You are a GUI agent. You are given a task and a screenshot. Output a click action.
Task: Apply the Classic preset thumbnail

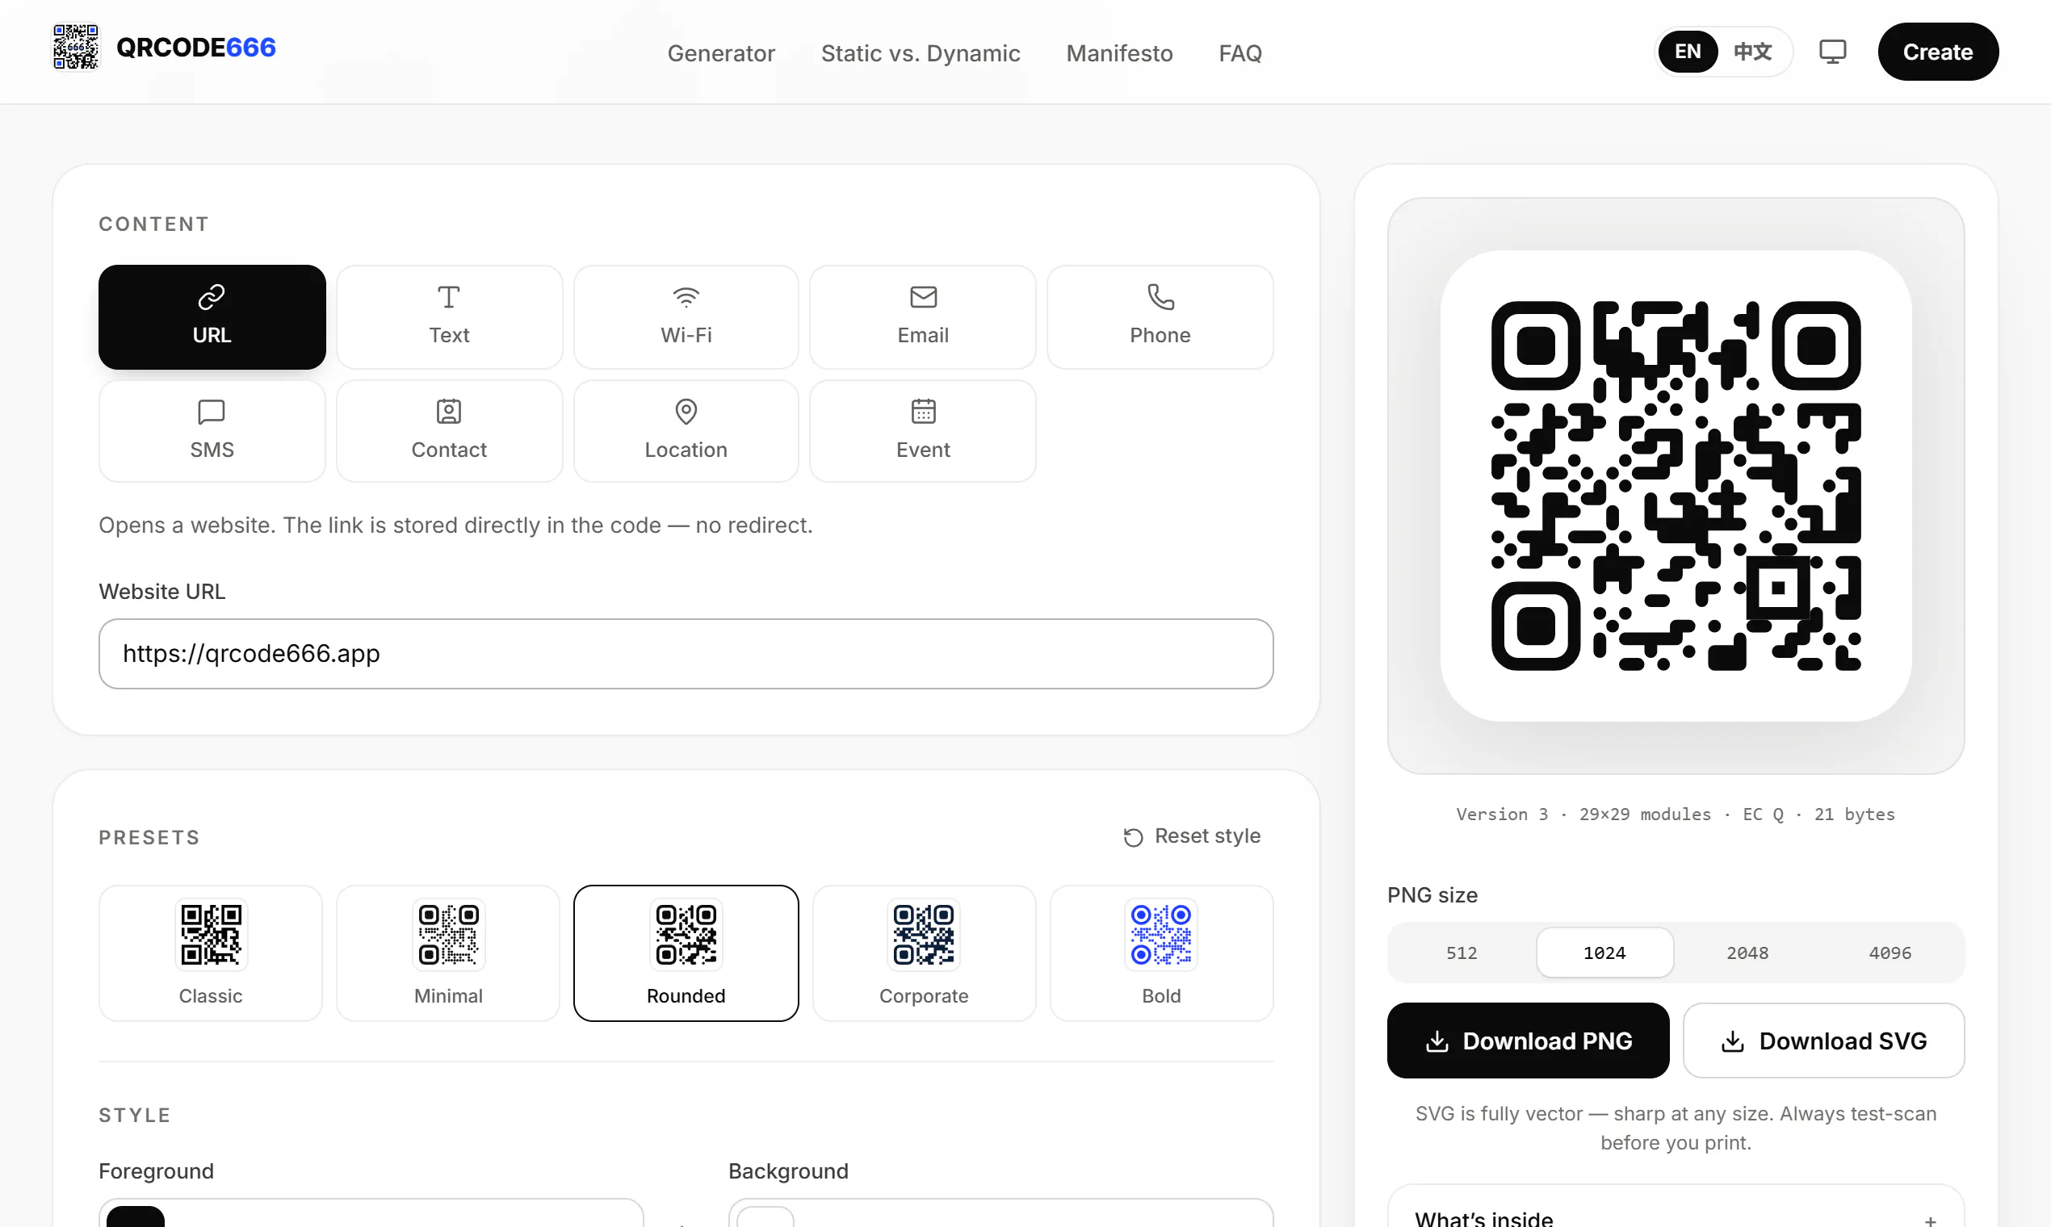(211, 953)
